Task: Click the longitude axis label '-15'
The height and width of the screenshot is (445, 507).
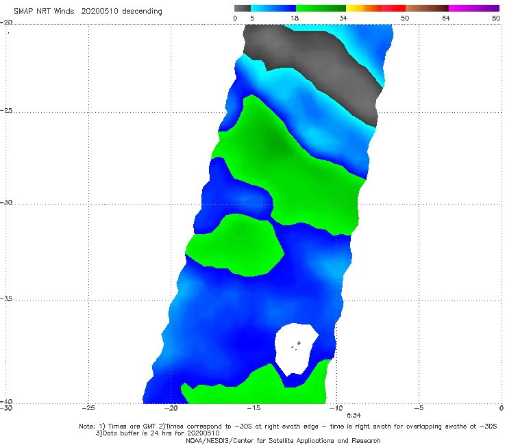Action: click(253, 408)
